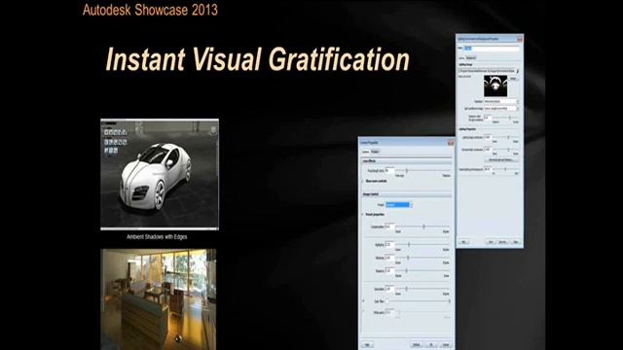Click the 'Ambient Shadows with Edges' caption
Screen dimensions: 623x350
click(x=157, y=237)
